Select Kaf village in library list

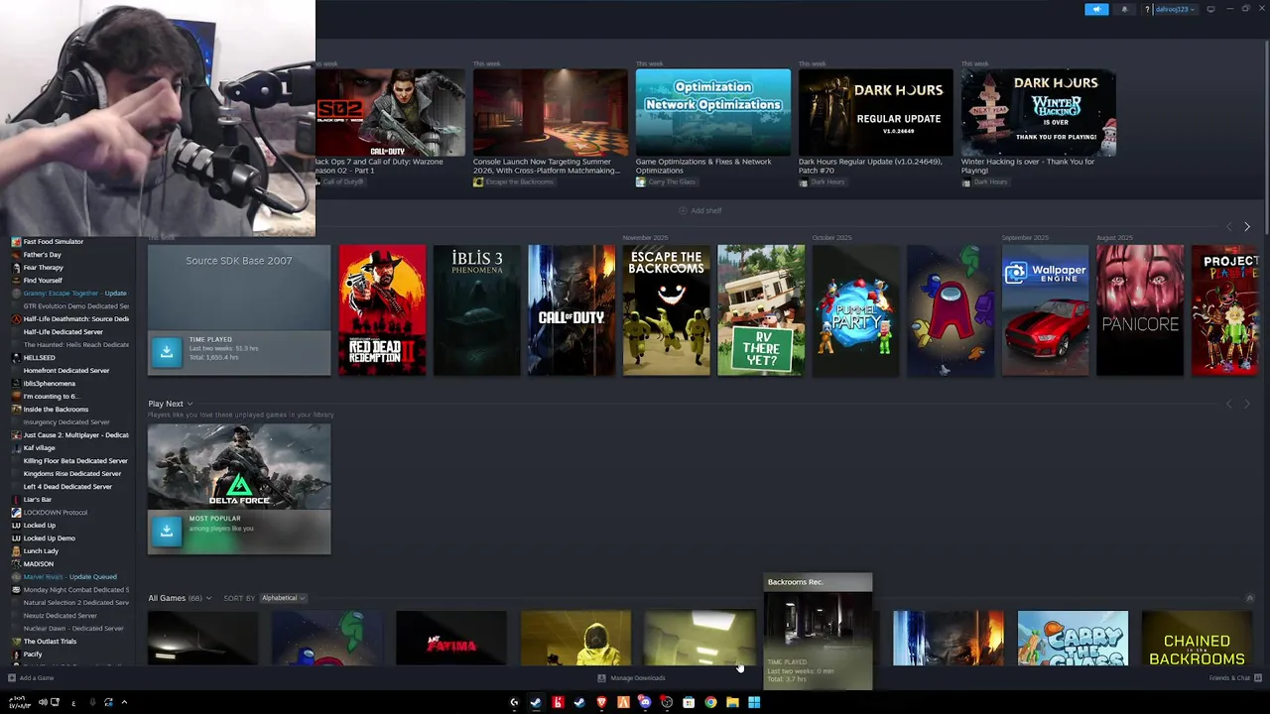pos(40,448)
